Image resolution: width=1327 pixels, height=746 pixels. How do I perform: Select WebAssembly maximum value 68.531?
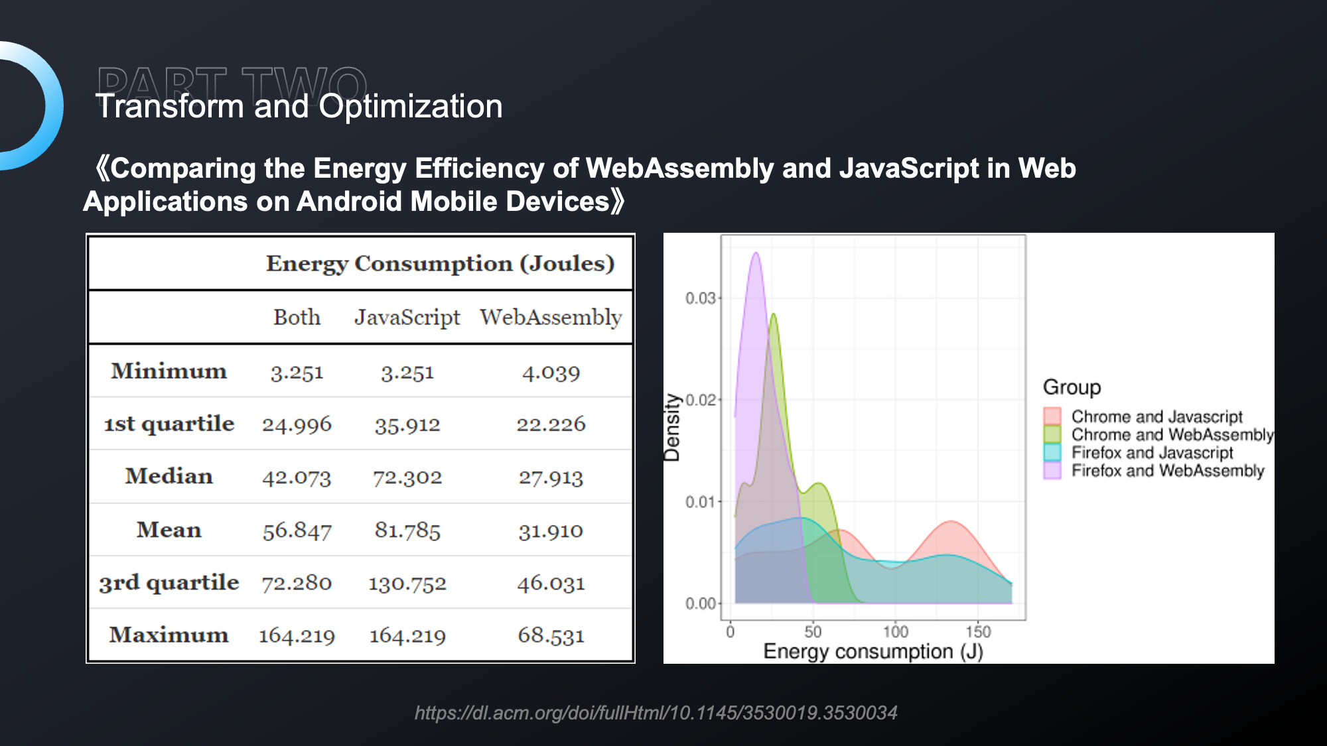pyautogui.click(x=551, y=635)
